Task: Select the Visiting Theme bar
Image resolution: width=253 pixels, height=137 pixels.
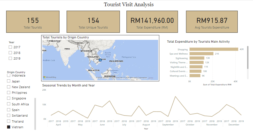Action: [197, 62]
